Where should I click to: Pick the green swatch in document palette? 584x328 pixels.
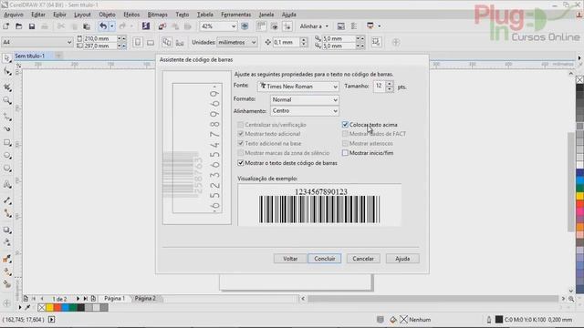pos(73,308)
